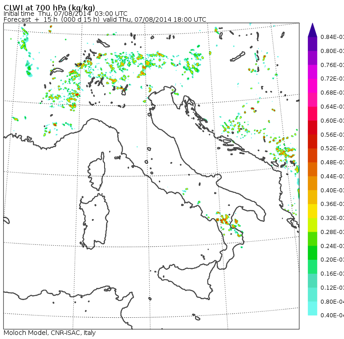Select the red swatch between 0.56E-03 and 0.60E-03
The height and width of the screenshot is (339, 344).
coord(312,128)
